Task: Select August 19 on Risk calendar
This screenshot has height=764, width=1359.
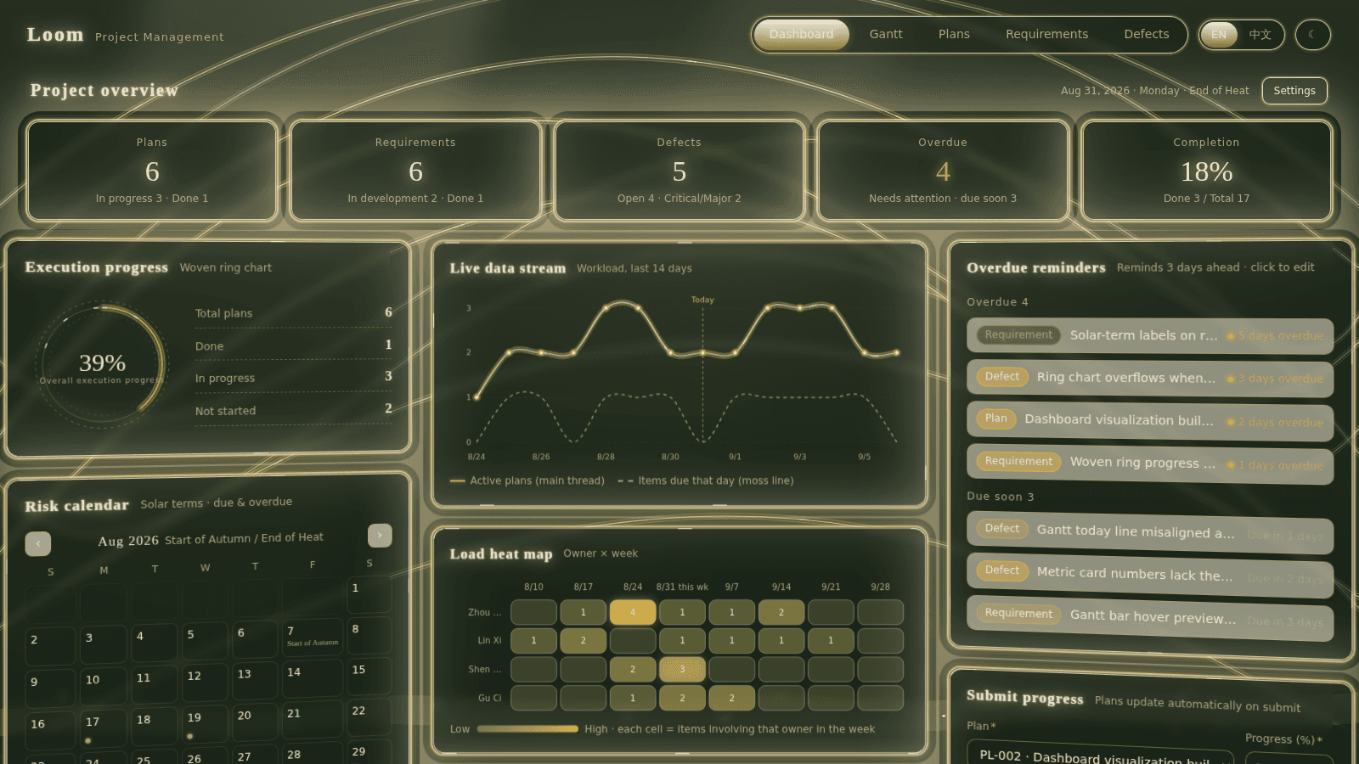Action: tap(205, 724)
